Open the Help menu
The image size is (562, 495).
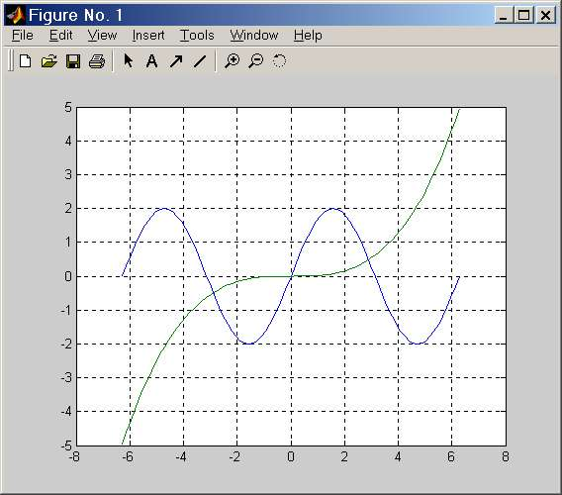coord(308,36)
